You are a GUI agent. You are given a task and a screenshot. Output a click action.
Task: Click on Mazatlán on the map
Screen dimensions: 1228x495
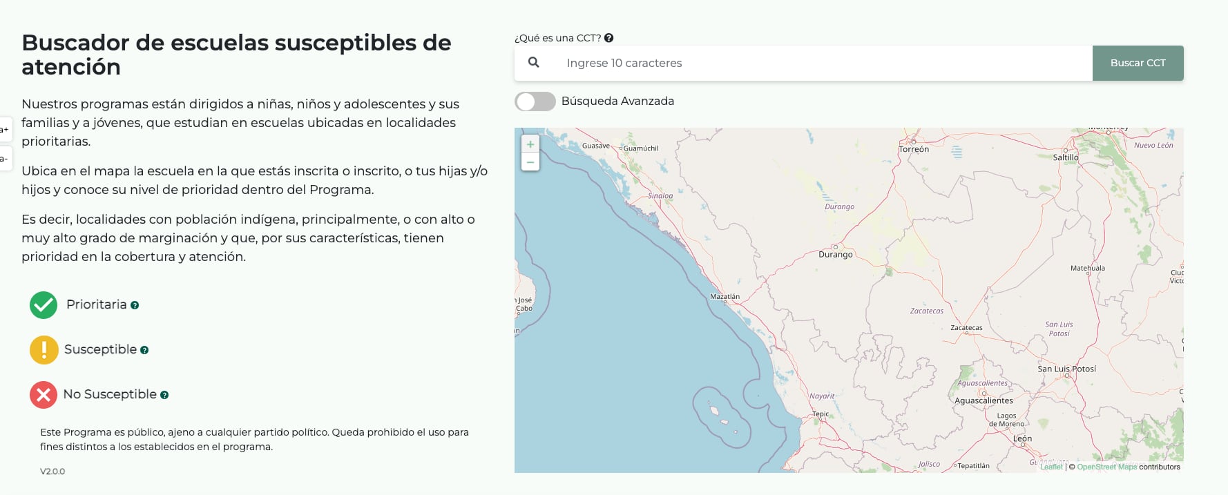tap(725, 295)
